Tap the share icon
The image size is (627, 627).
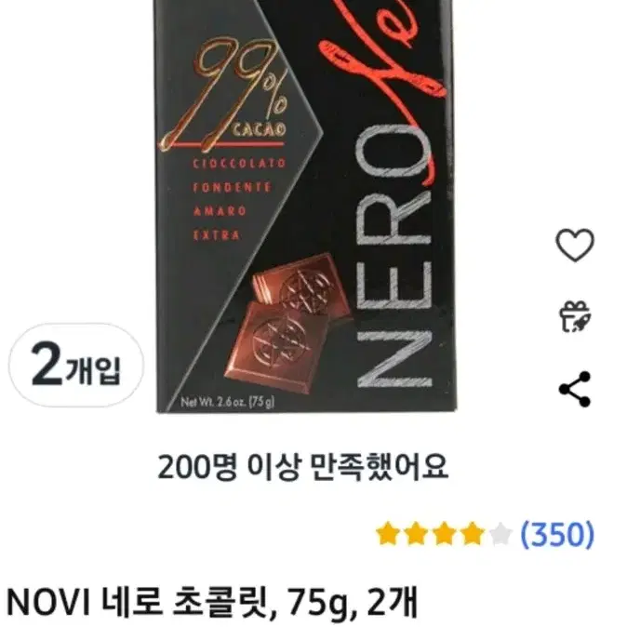(x=575, y=389)
